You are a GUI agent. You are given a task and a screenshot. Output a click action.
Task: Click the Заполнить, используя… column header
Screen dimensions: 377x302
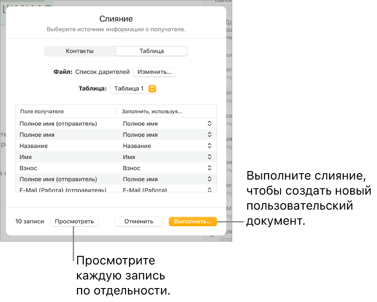152,111
